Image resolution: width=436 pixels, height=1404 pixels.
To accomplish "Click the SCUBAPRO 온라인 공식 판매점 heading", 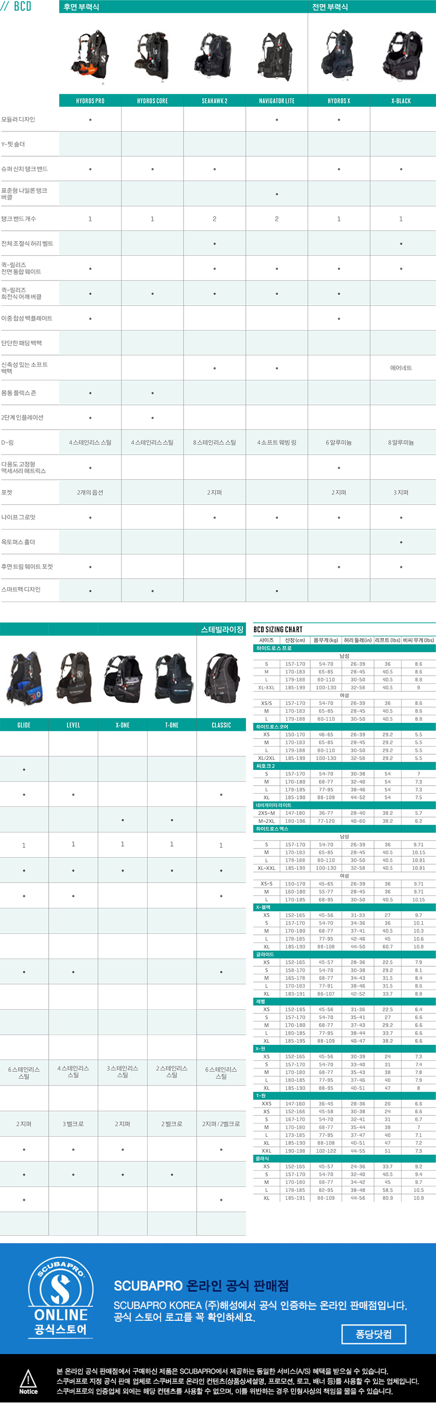I will 201,1286.
